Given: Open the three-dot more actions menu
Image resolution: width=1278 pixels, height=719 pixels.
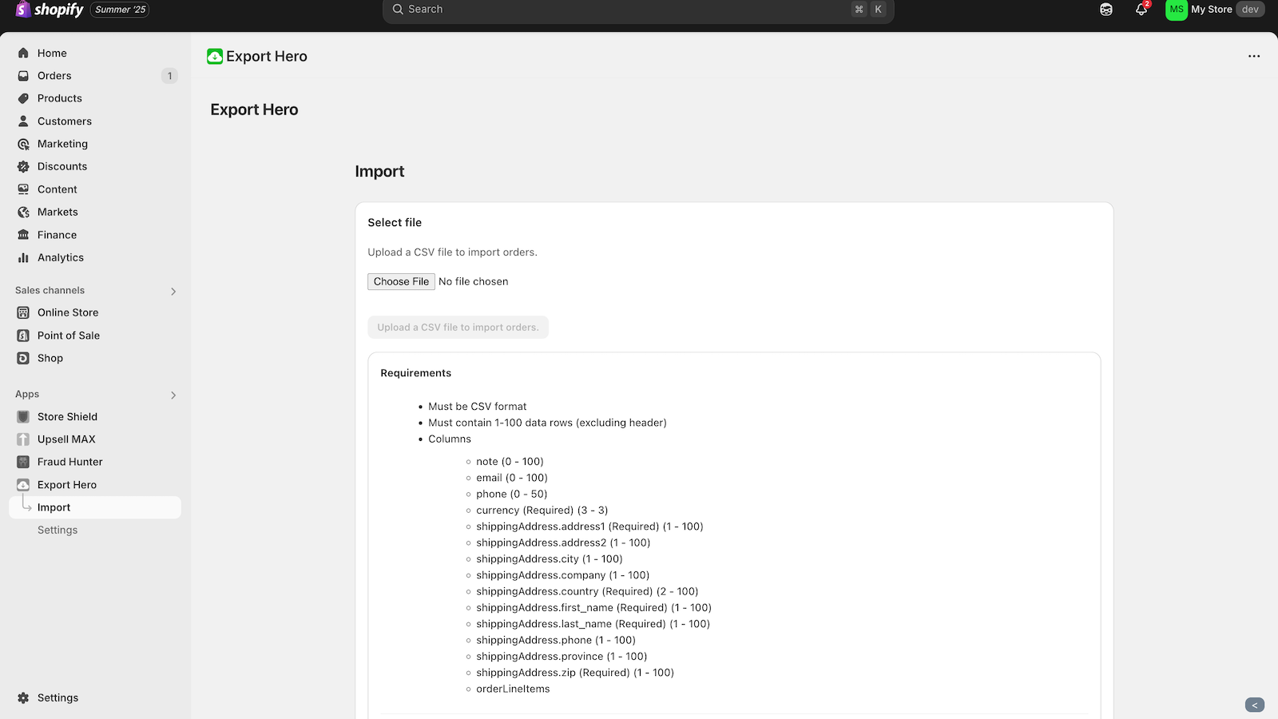Looking at the screenshot, I should click(x=1254, y=56).
